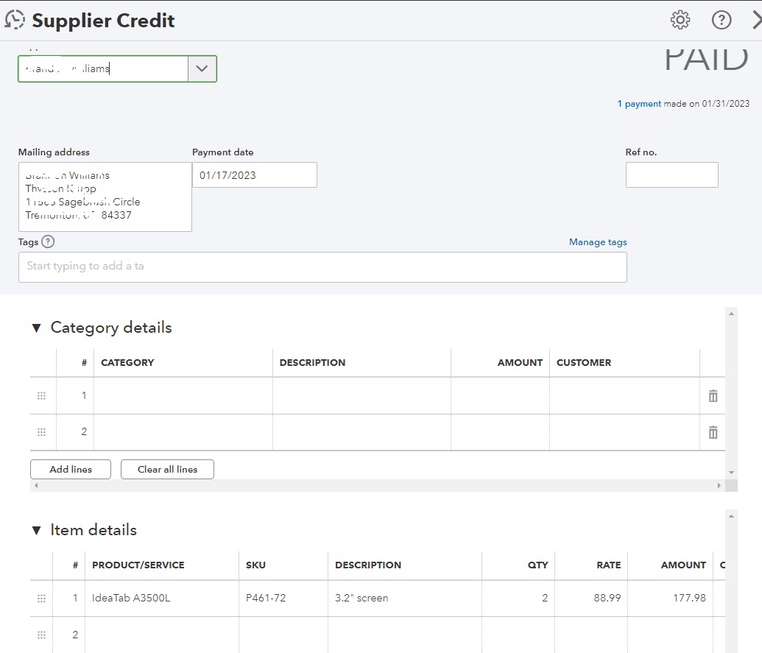Click into the supplier name field
Screen dimensions: 762x653
click(103, 68)
